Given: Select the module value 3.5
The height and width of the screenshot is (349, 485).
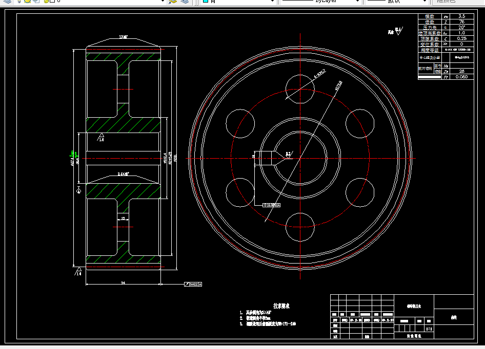Looking at the screenshot, I should point(461,16).
